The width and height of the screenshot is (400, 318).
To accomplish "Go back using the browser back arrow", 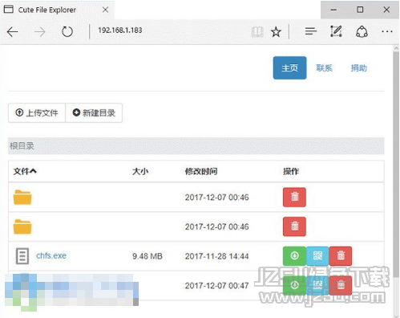I will (12, 32).
